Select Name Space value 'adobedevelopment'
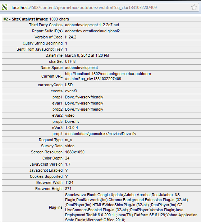201x222 pixels. click(x=82, y=68)
